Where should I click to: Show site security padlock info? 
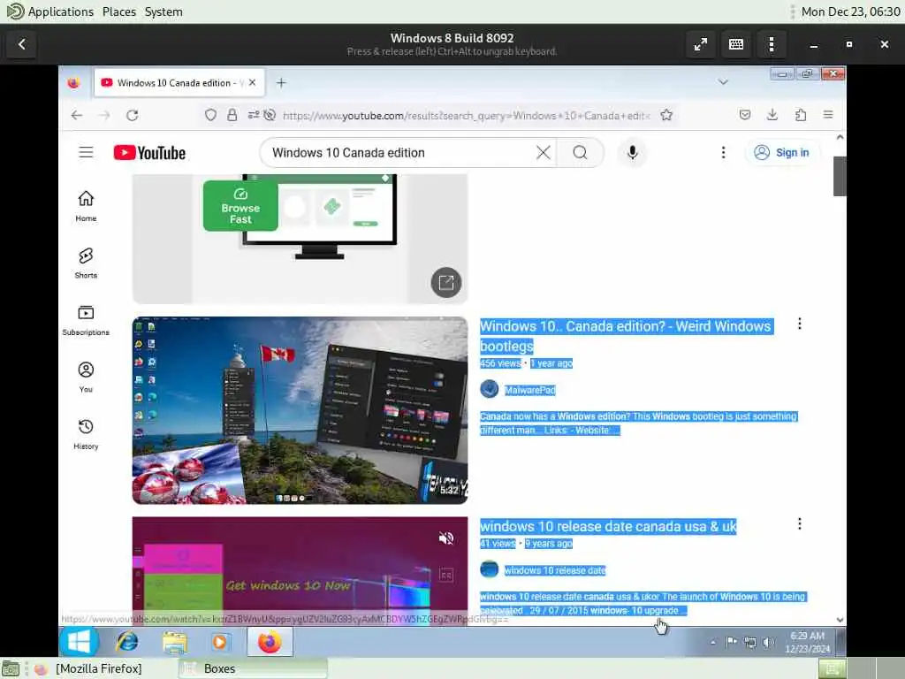(x=232, y=115)
